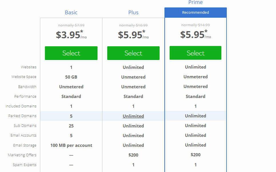This screenshot has height=172, width=276.
Task: Click the Select button under Basic plan
Action: 71,53
